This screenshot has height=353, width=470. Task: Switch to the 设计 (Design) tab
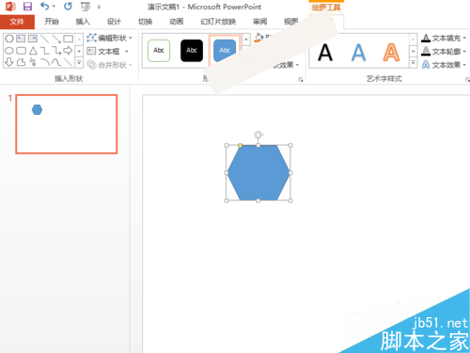point(114,22)
